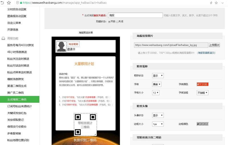
Task: Open 分时段自动回复 in the sidebar
Action: tap(17, 9)
